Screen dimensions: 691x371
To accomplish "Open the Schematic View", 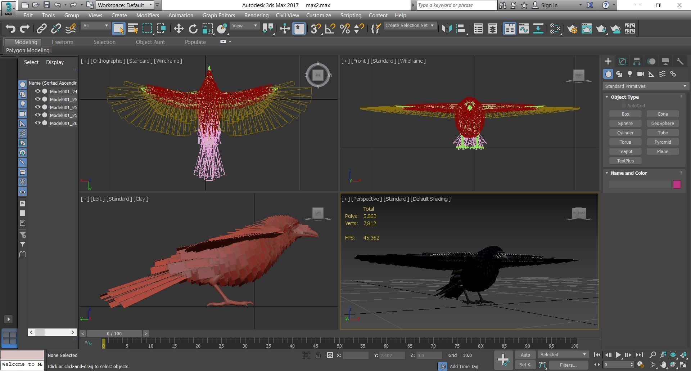I will pyautogui.click(x=538, y=29).
